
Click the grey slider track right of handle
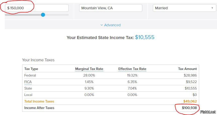point(57,15)
